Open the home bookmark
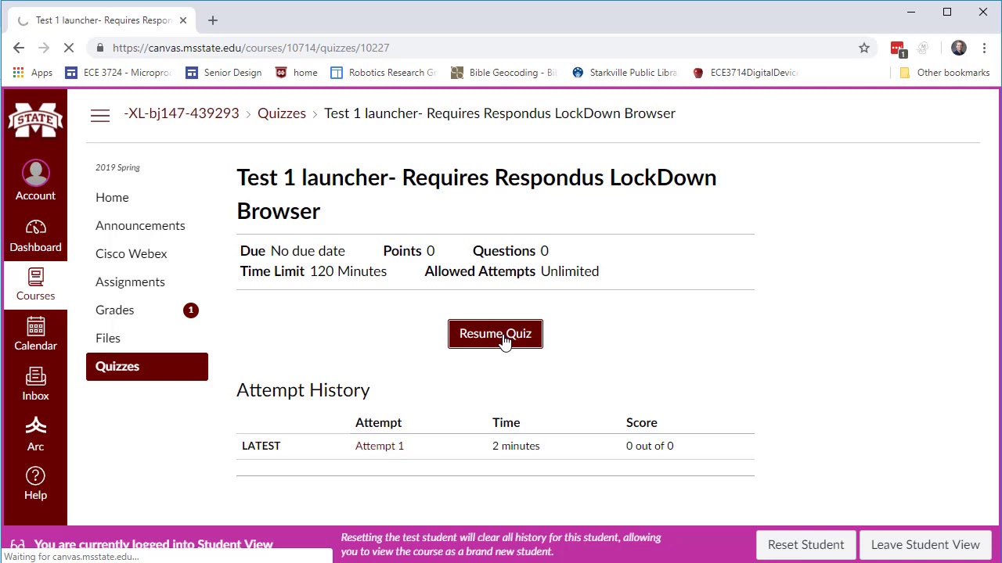Screen dimensions: 1002x563 (297, 73)
